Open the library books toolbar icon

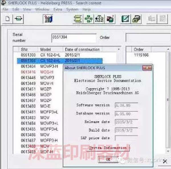click(48, 19)
